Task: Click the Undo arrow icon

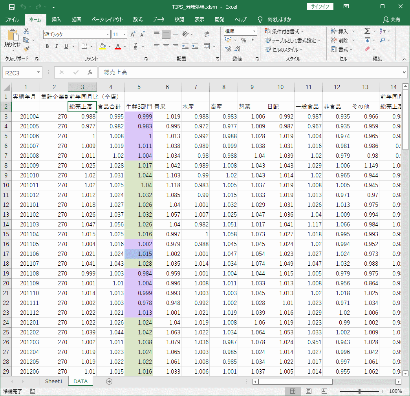Action: [x=23, y=7]
